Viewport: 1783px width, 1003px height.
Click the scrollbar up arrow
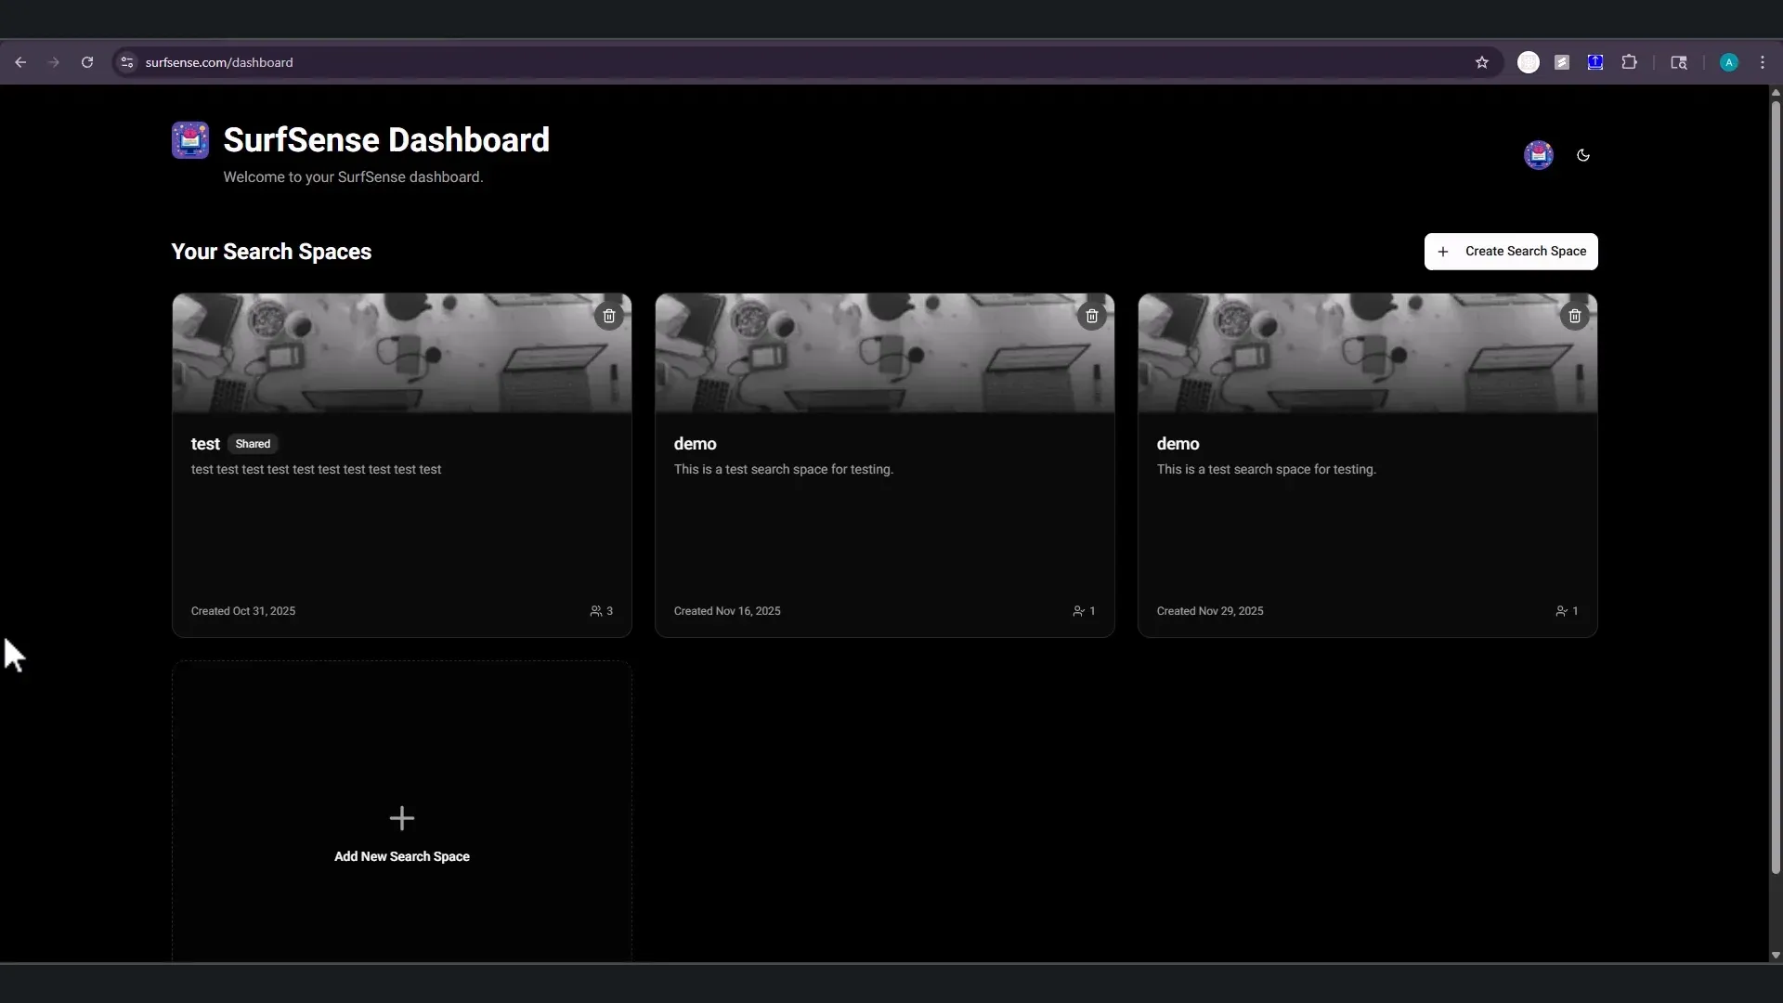pos(1776,92)
